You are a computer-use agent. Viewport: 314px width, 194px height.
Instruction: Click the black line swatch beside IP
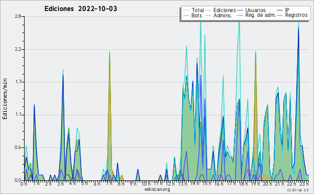(x=280, y=10)
